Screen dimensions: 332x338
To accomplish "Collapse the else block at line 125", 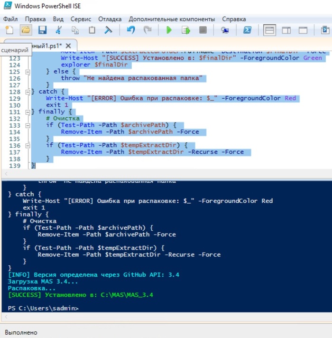I will click(28, 71).
